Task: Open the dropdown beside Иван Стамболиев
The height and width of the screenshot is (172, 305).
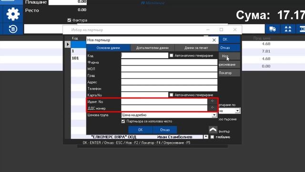Action: 206,137
